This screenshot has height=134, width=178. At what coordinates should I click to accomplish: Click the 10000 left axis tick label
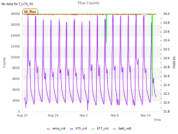[15, 57]
